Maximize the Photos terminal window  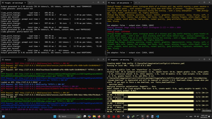pyautogui.click(x=204, y=2)
